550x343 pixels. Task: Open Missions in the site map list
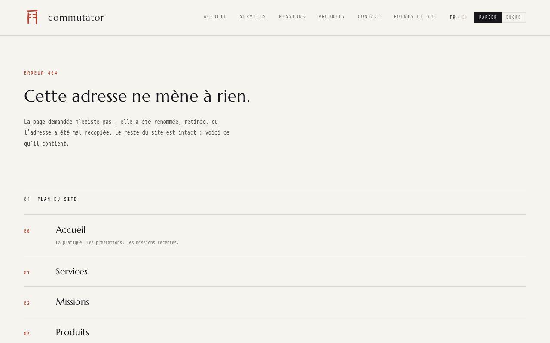[72, 302]
